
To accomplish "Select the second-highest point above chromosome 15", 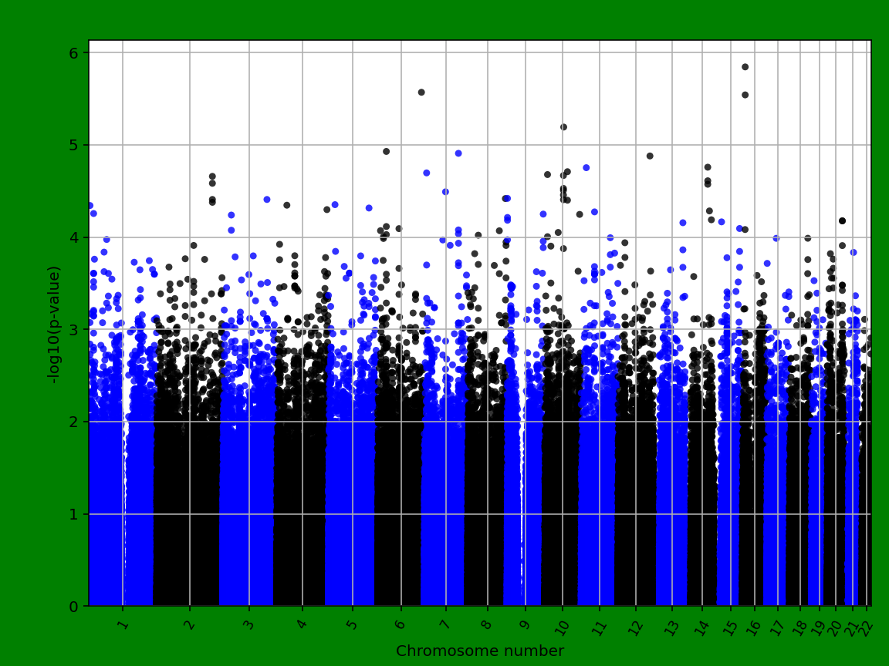I will click(745, 96).
